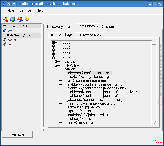The width and height of the screenshot is (164, 146).
Task: Select log jabberes@conf.jabberes.org
Action: 89,73
